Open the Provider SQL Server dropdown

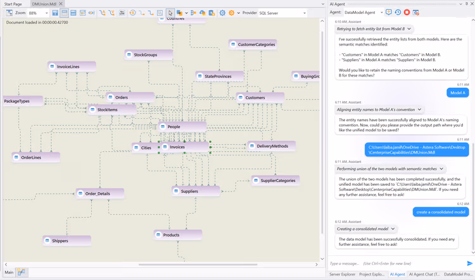pyautogui.click(x=305, y=13)
